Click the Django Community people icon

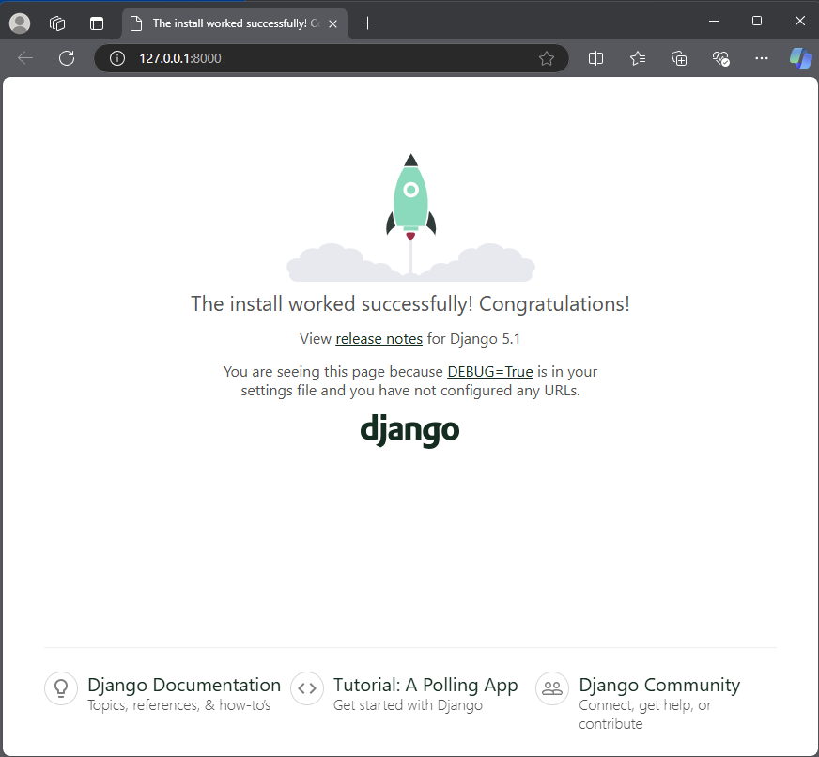coord(552,688)
